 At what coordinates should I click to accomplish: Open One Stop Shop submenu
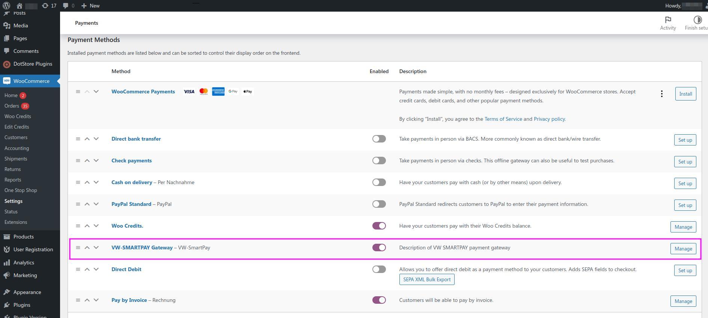pyautogui.click(x=21, y=190)
